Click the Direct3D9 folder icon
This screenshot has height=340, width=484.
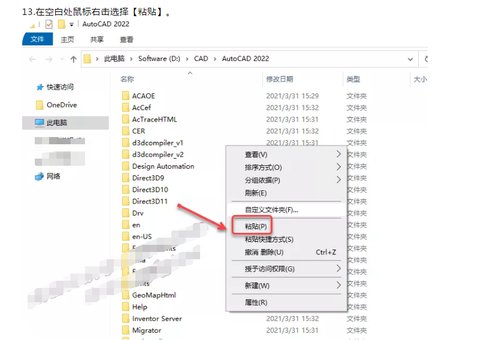tap(126, 178)
